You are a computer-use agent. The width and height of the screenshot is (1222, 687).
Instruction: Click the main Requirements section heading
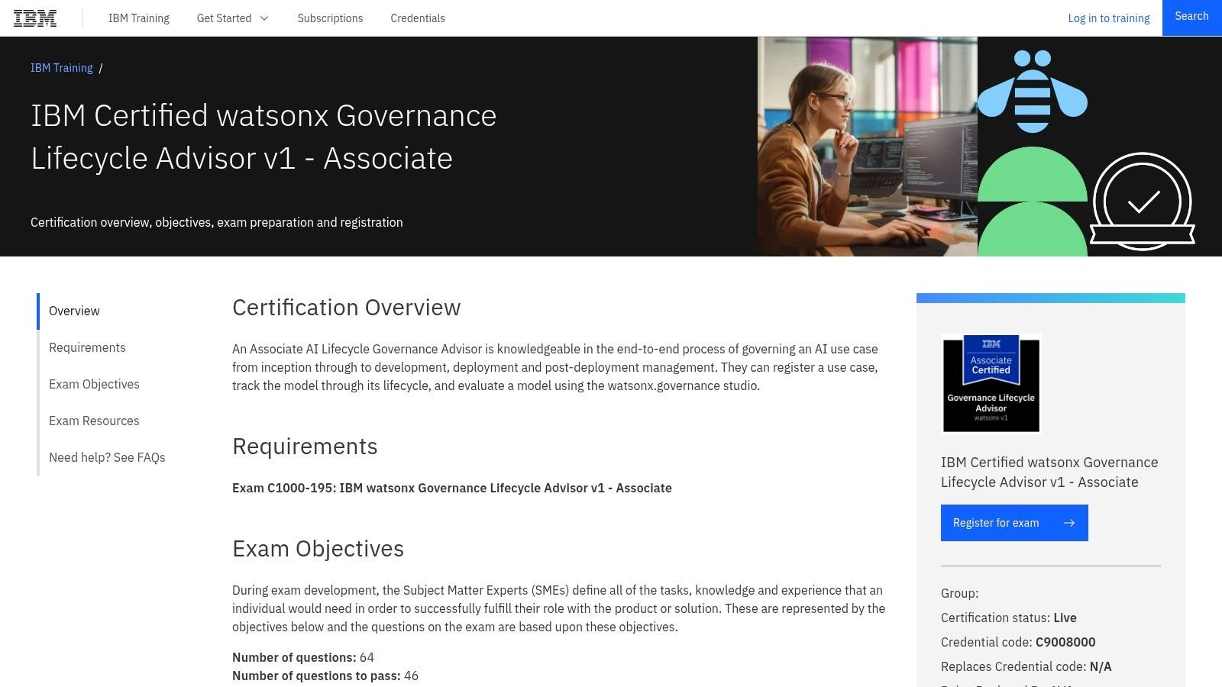[305, 447]
